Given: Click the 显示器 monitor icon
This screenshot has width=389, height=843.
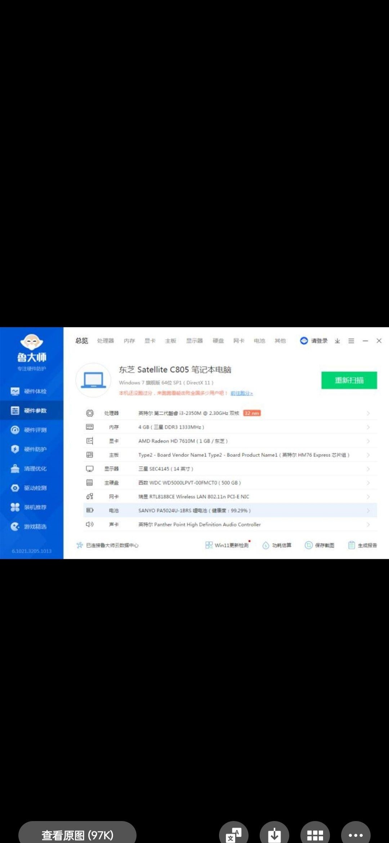Looking at the screenshot, I should point(90,469).
